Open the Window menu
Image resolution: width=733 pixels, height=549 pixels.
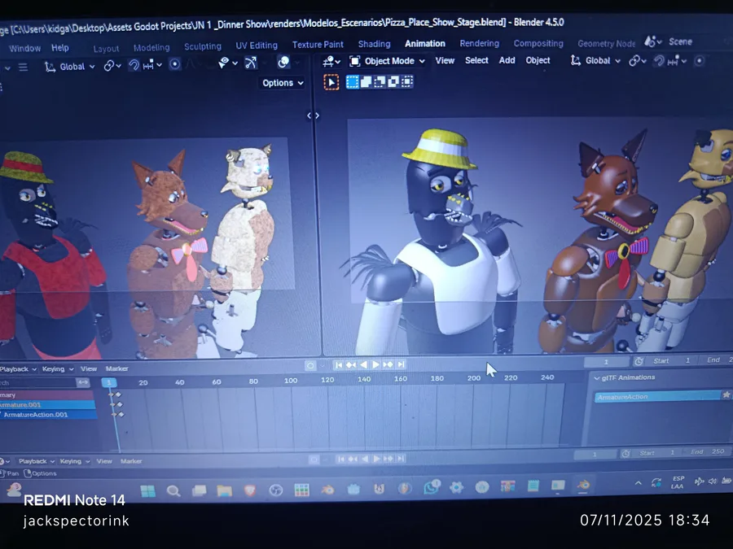(x=24, y=49)
